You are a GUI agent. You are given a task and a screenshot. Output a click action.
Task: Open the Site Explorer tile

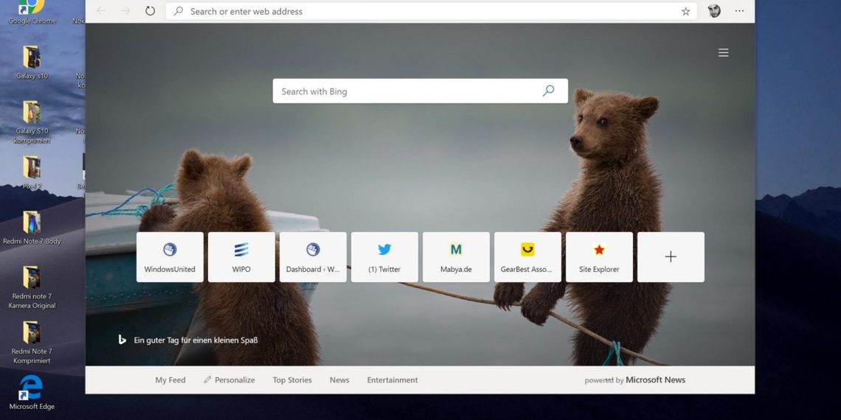click(599, 257)
